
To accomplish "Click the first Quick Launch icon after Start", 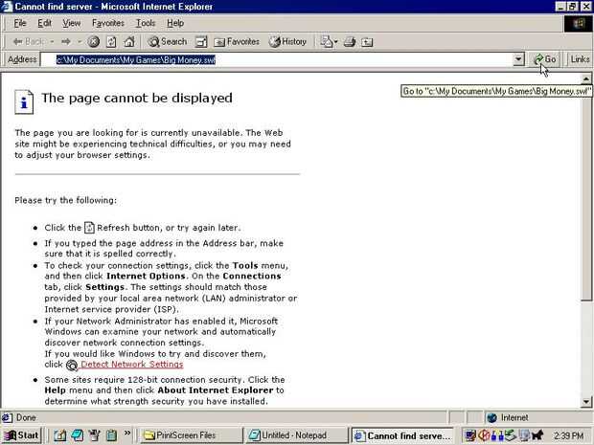I will (59, 435).
